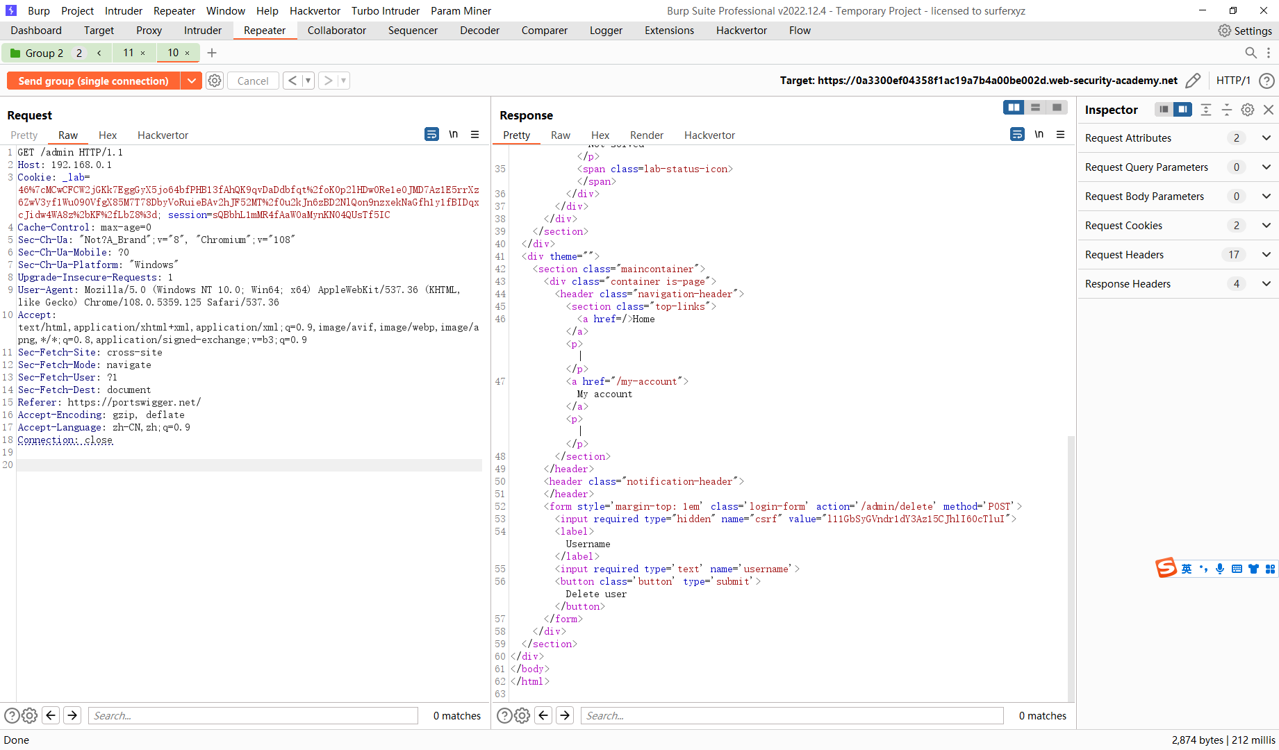Open Repeater settings gear beside Send group
This screenshot has height=750, width=1279.
[x=214, y=81]
